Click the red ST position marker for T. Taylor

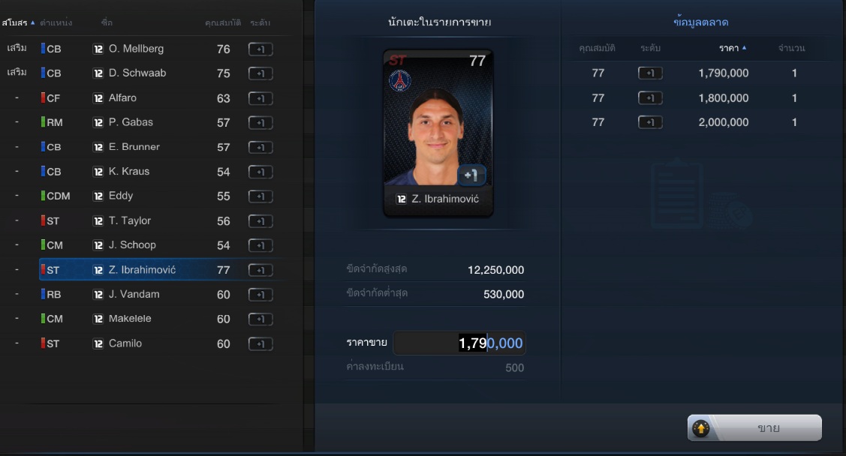44,220
